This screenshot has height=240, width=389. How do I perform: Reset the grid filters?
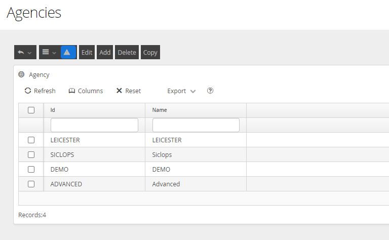(129, 91)
